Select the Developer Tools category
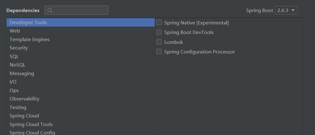Viewport: 315px width, 135px height. point(81,23)
